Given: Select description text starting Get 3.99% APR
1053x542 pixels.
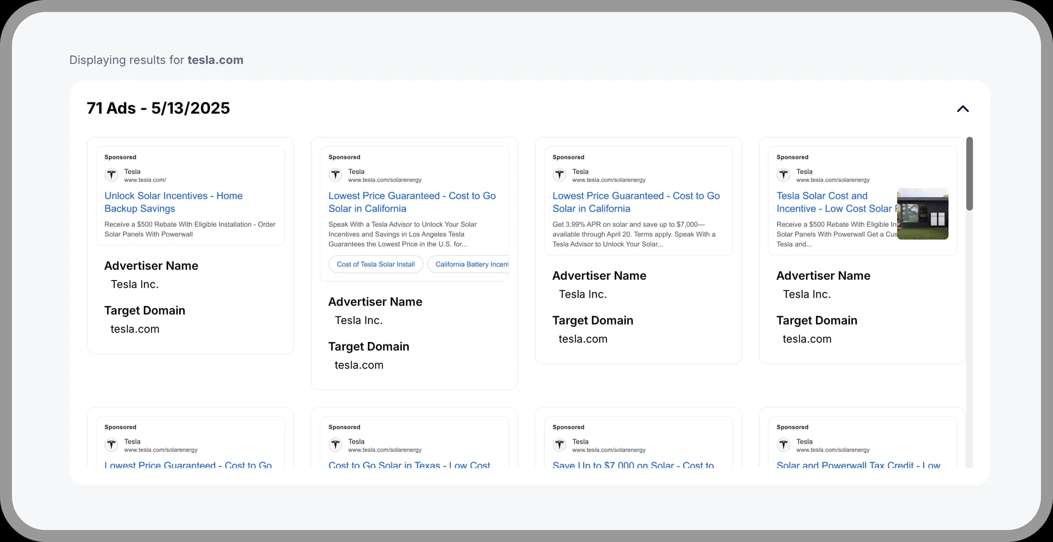Looking at the screenshot, I should (x=634, y=234).
